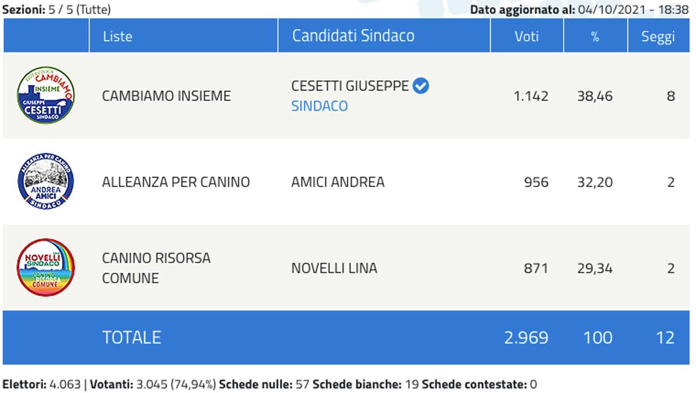Select the Candidati Sindaco column header
Screen dimensions: 696x393
click(x=353, y=36)
